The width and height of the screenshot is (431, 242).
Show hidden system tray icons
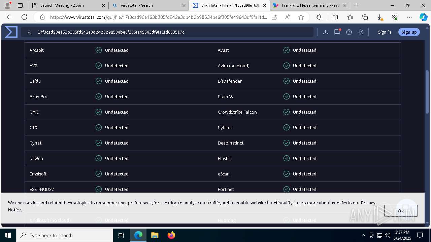coord(363,235)
